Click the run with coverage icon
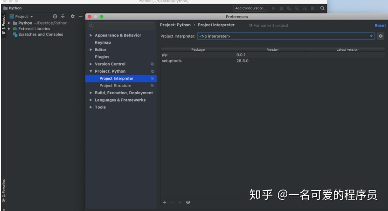 click(x=289, y=8)
